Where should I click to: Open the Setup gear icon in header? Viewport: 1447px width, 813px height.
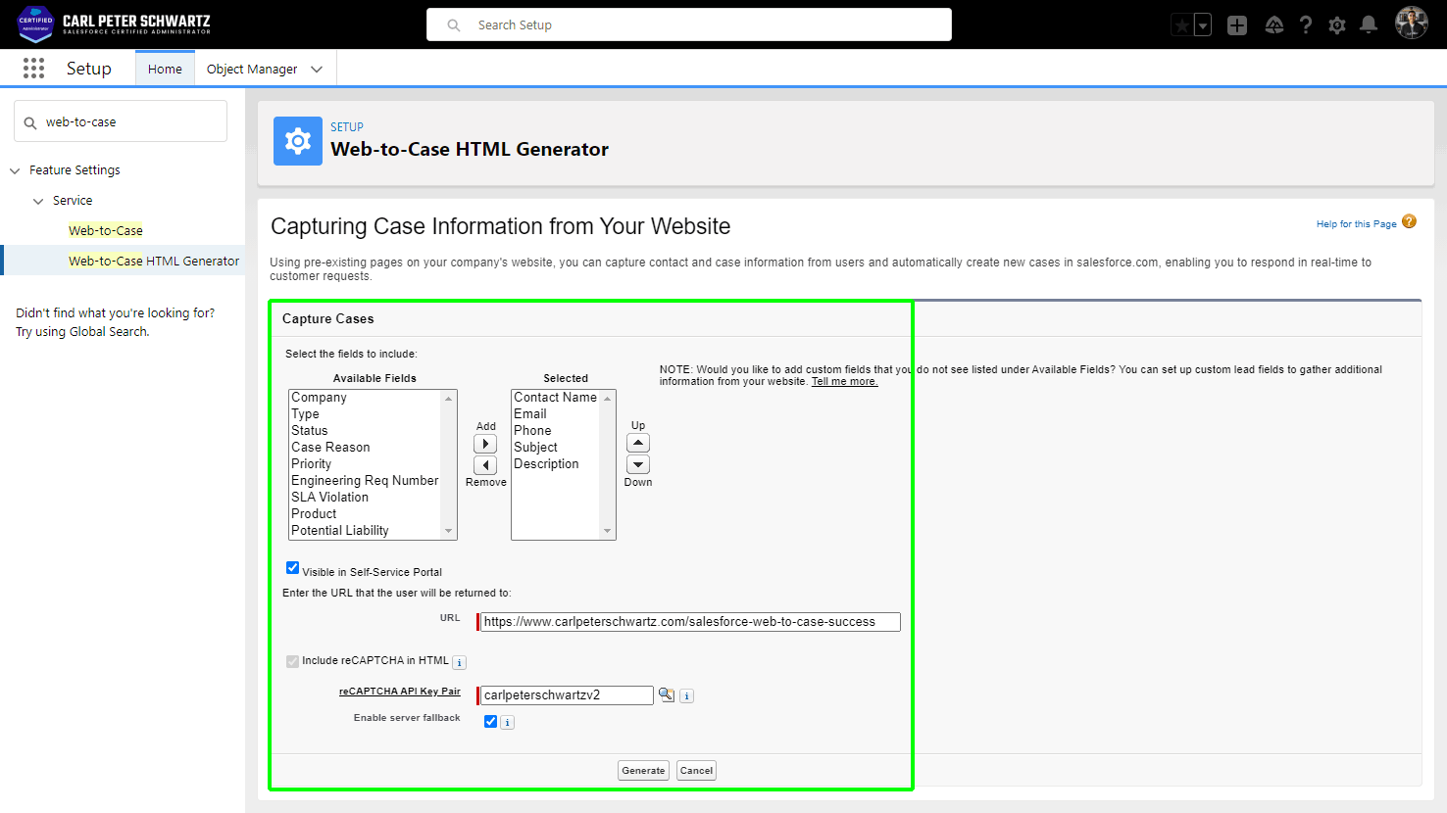point(1337,25)
